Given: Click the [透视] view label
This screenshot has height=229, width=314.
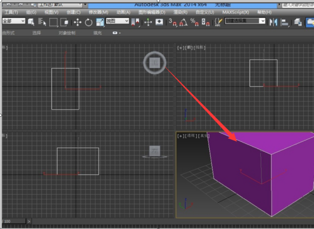Looking at the screenshot, I should tap(191, 136).
